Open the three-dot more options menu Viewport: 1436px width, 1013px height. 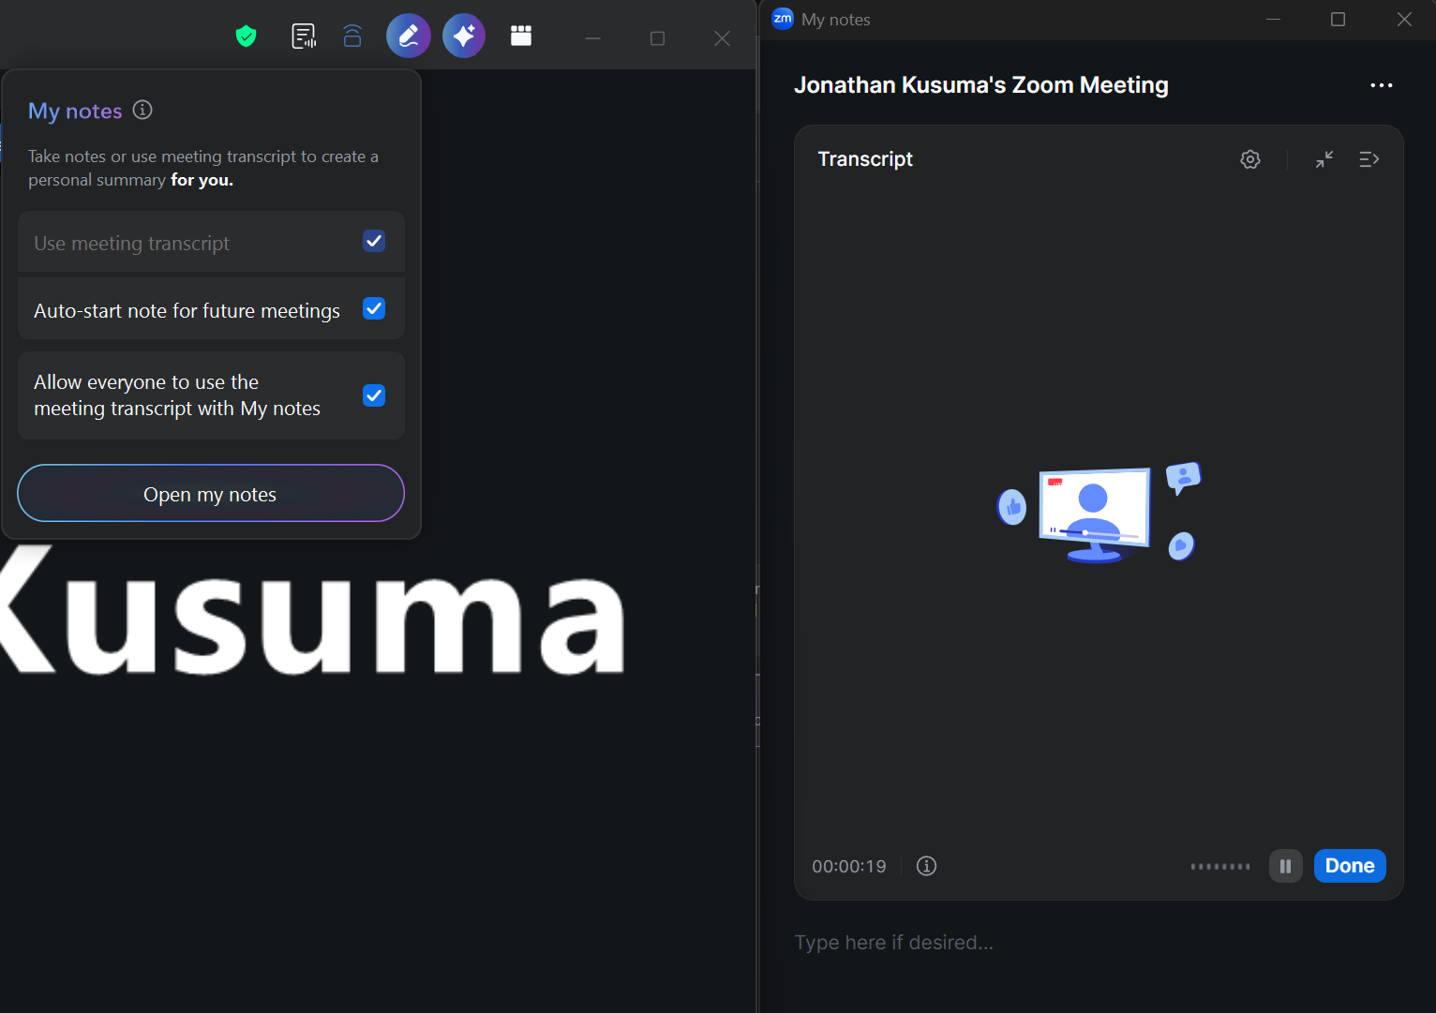(x=1382, y=85)
